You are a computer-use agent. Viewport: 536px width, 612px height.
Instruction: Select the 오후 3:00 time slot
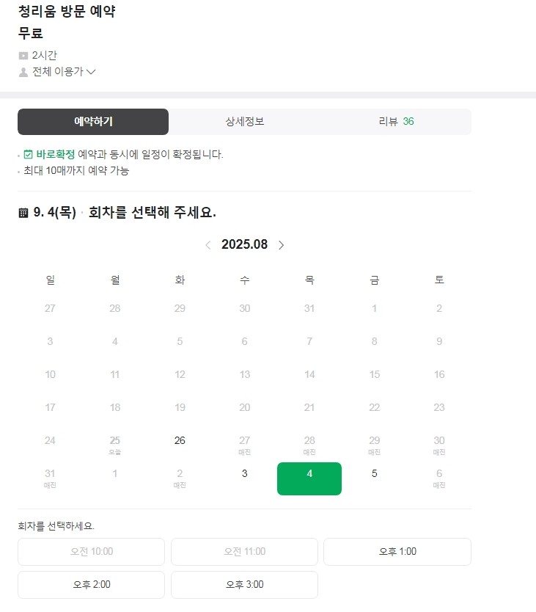(x=244, y=585)
